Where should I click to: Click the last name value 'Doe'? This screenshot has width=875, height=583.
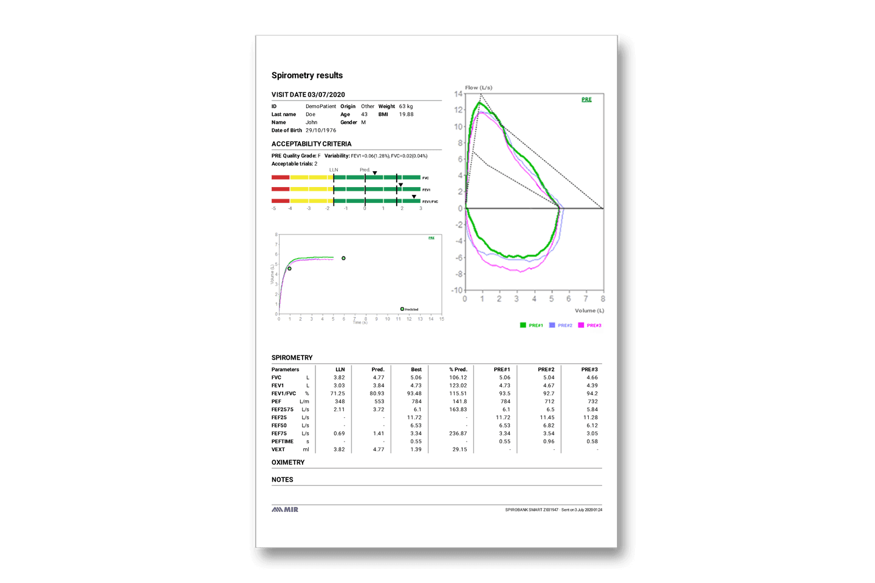coord(311,114)
